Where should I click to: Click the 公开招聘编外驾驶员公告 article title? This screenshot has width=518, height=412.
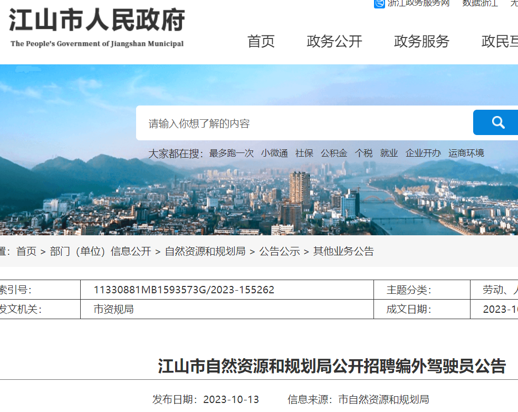click(x=332, y=366)
